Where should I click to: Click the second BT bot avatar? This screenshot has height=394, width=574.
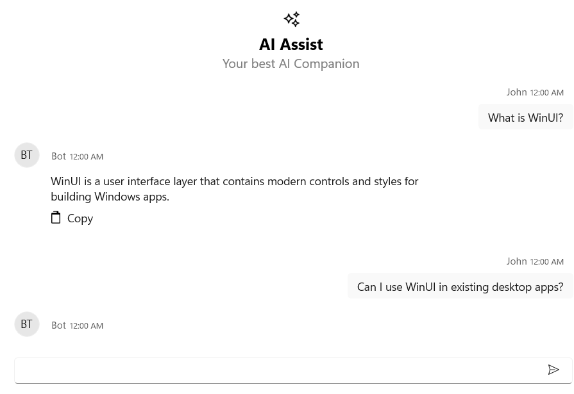pyautogui.click(x=26, y=324)
